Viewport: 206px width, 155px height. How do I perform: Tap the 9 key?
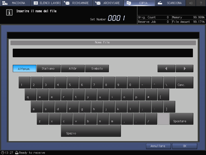point(121,82)
